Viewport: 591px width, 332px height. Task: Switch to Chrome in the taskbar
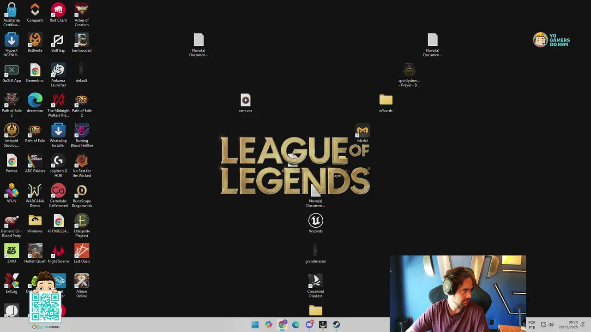[x=282, y=325]
